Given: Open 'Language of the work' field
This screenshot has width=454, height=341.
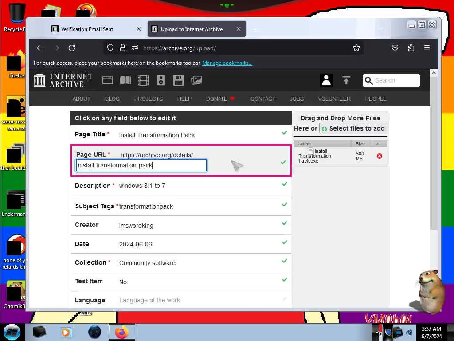Looking at the screenshot, I should coord(149,300).
